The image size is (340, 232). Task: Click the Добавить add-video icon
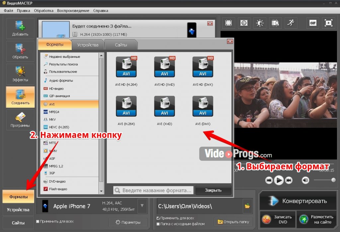20,29
